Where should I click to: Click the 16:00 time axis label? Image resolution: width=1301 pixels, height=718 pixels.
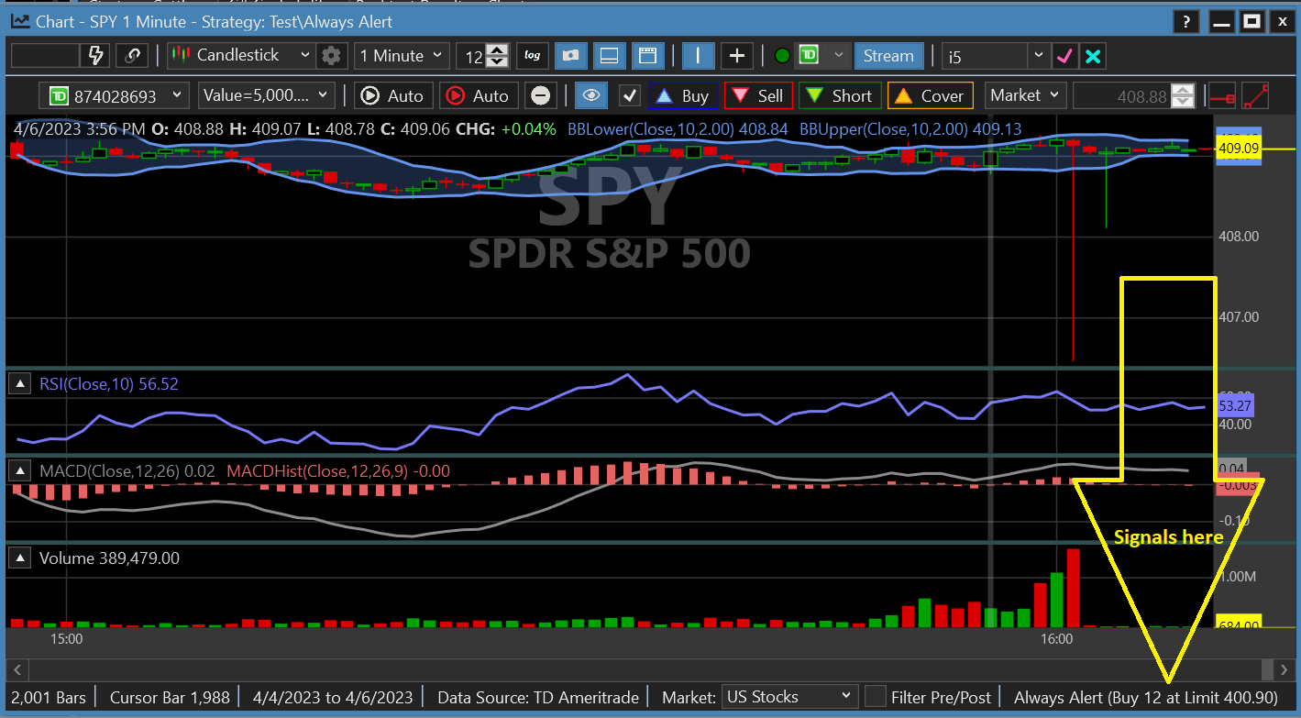tap(1057, 639)
